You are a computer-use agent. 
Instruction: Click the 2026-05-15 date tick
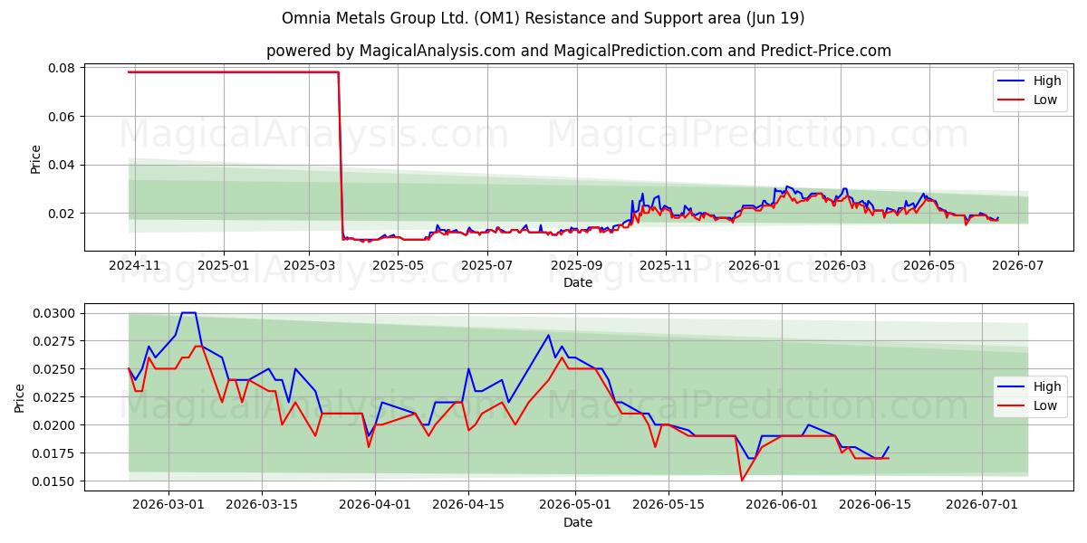[669, 506]
